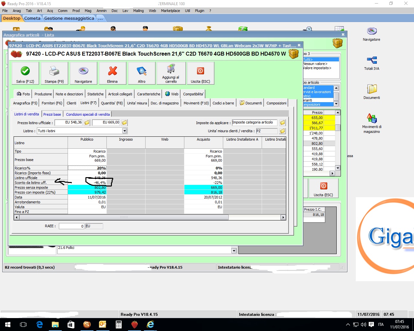Open Condizioni speciali di vendita tab
This screenshot has width=414, height=331.
click(x=88, y=114)
